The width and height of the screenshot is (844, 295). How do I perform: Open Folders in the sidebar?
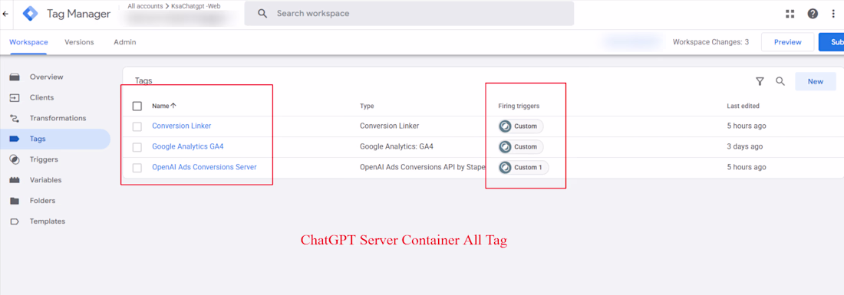tap(42, 201)
